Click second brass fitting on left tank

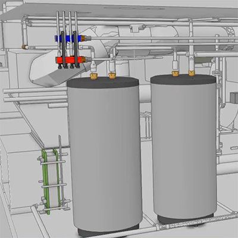112,76
